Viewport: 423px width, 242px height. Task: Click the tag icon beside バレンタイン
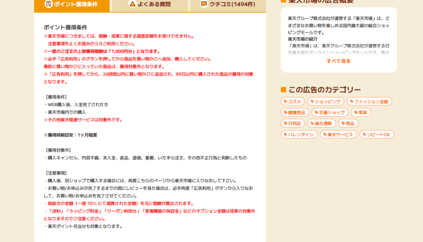point(285,135)
